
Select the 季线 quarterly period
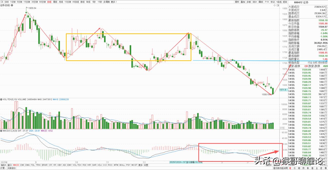[x=83, y=2]
